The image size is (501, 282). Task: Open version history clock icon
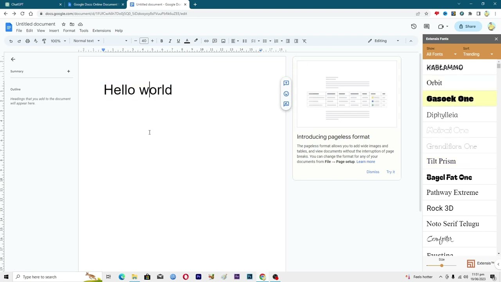414,26
